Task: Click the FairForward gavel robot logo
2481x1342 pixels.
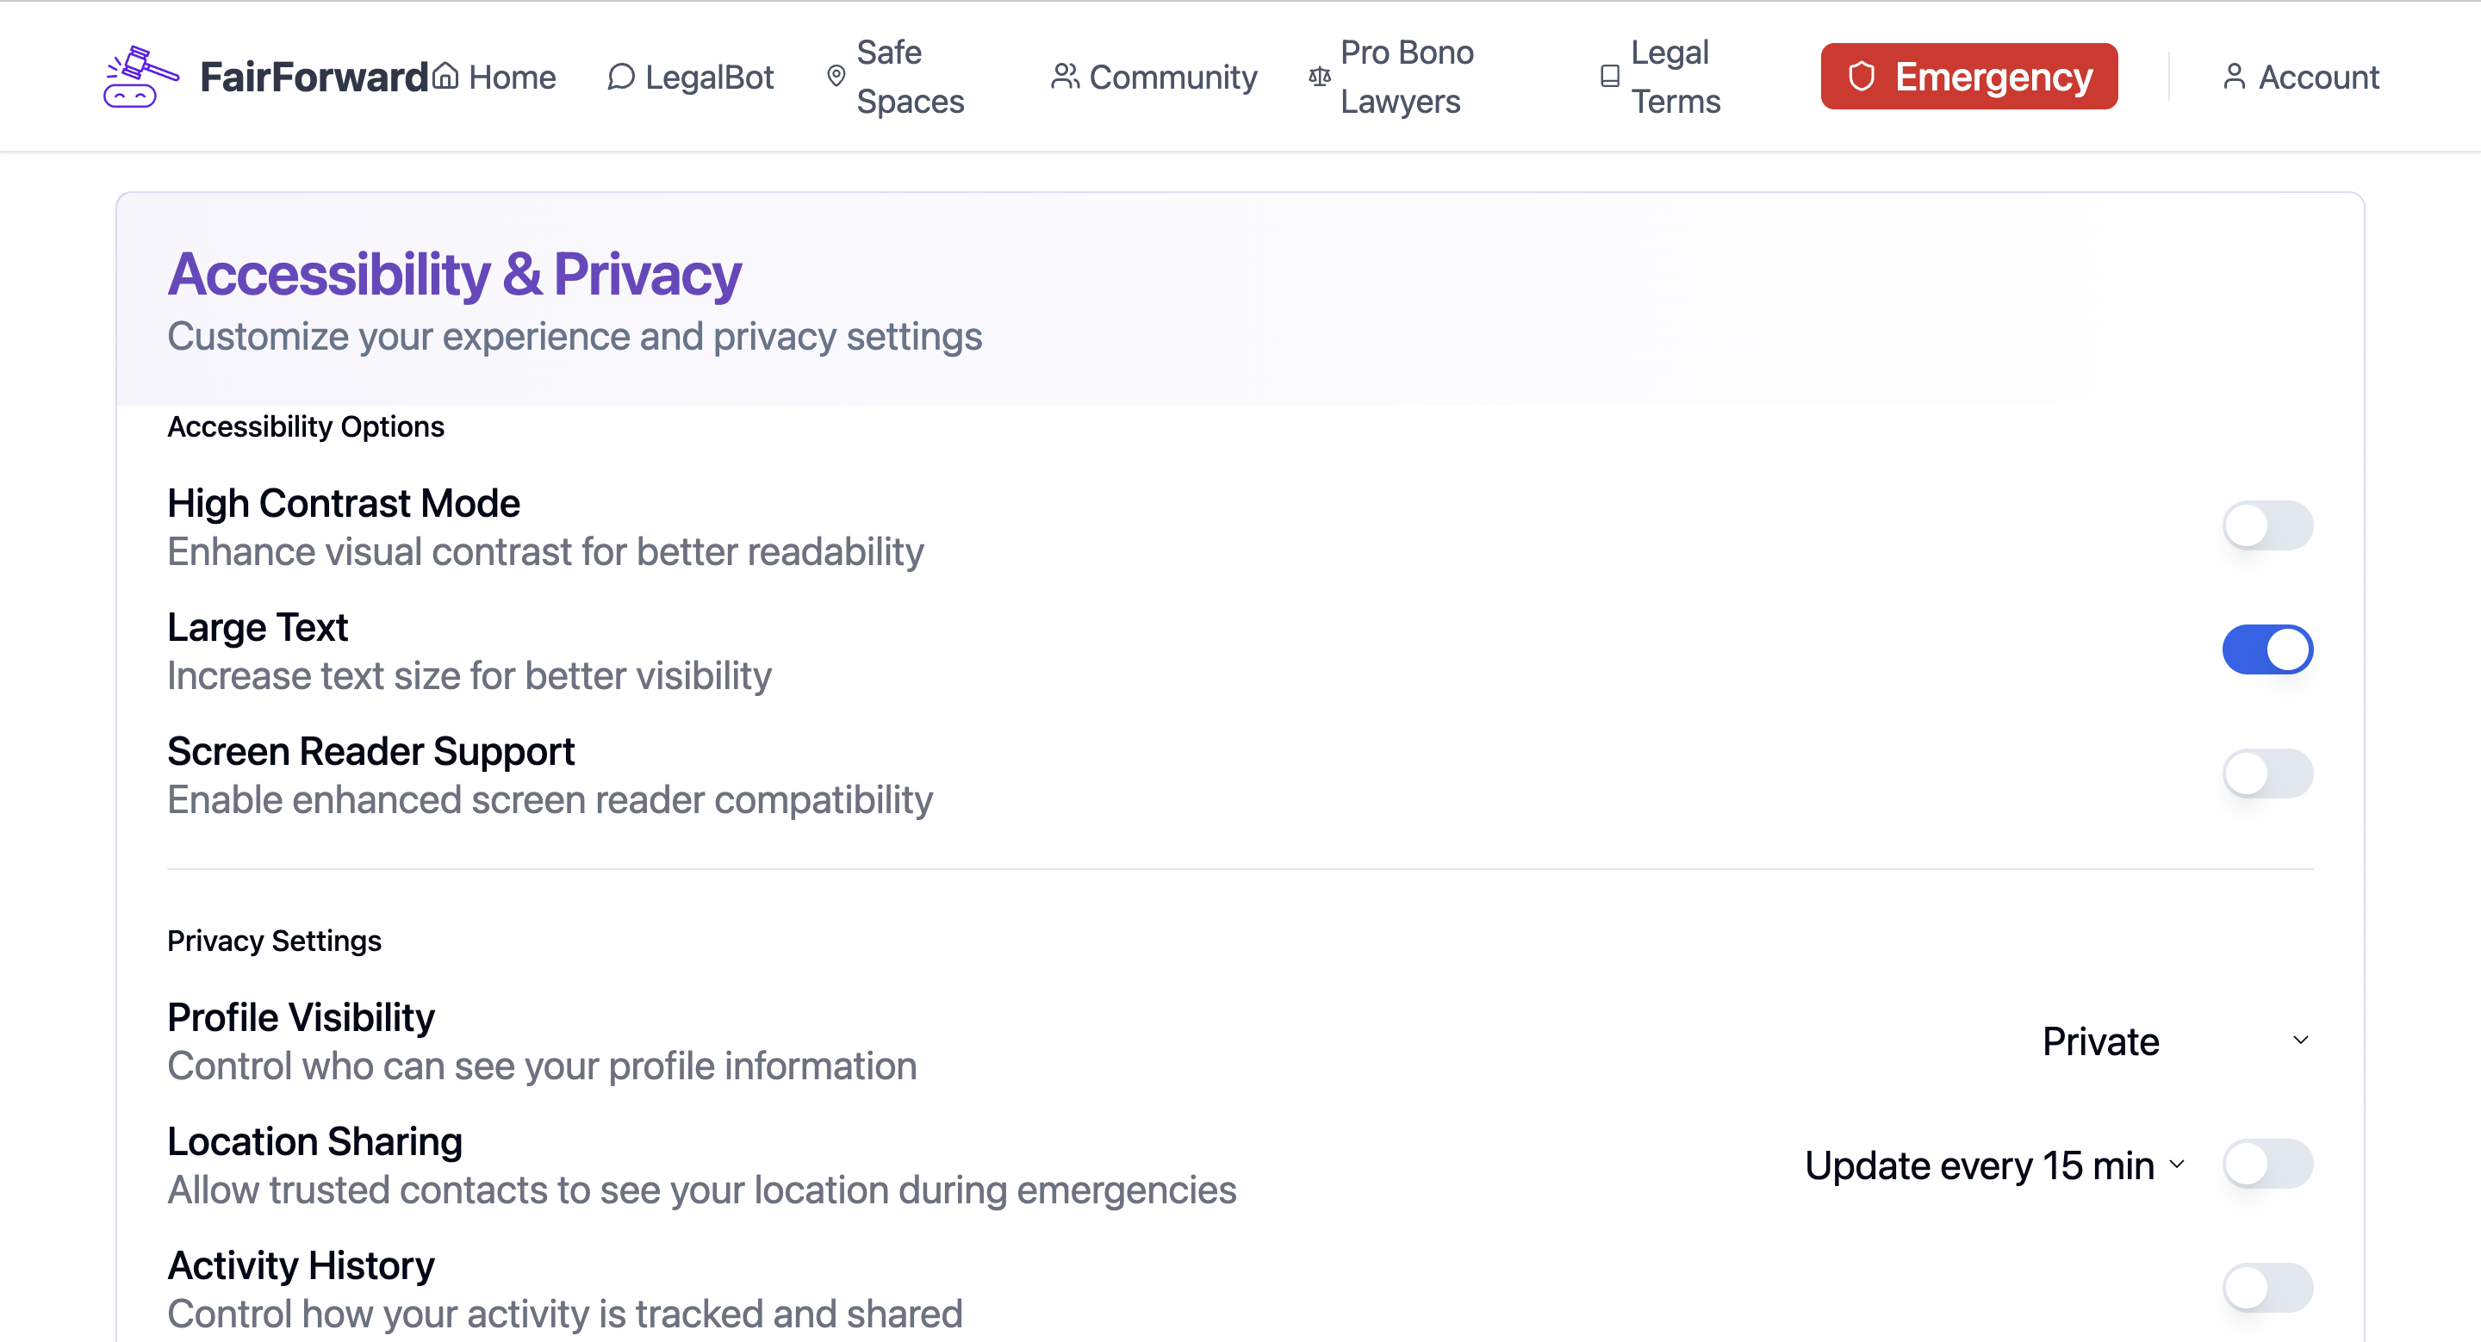Action: point(140,76)
